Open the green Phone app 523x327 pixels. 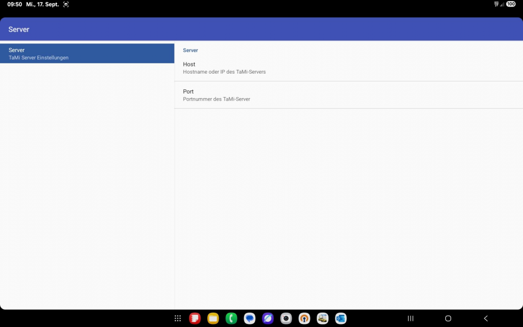231,318
